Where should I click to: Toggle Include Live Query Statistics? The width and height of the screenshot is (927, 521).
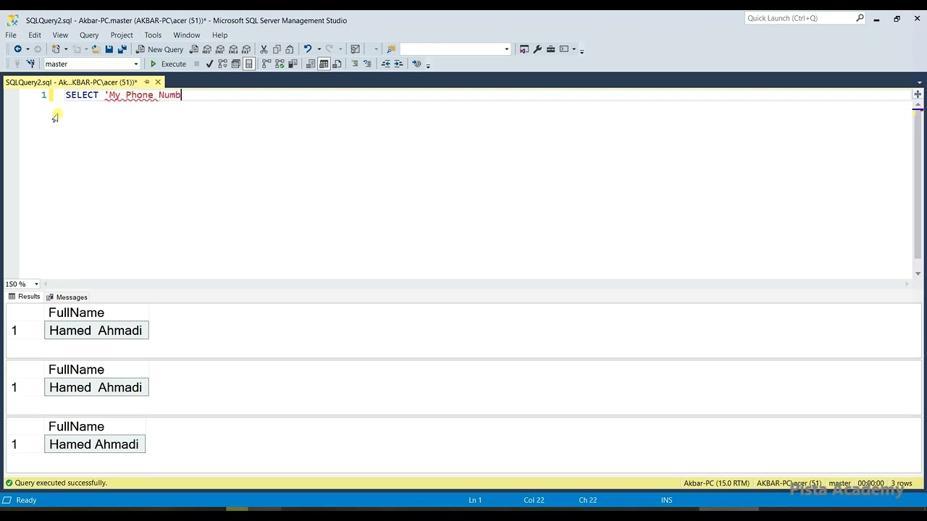[x=279, y=64]
